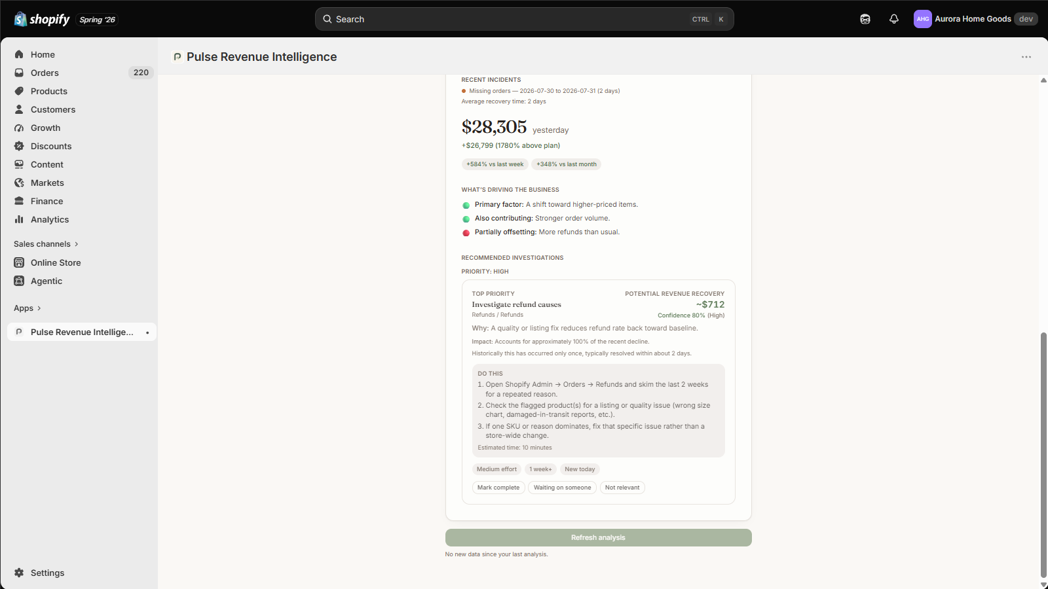This screenshot has width=1048, height=589.
Task: Click the Missing orders incident line
Action: 541,91
